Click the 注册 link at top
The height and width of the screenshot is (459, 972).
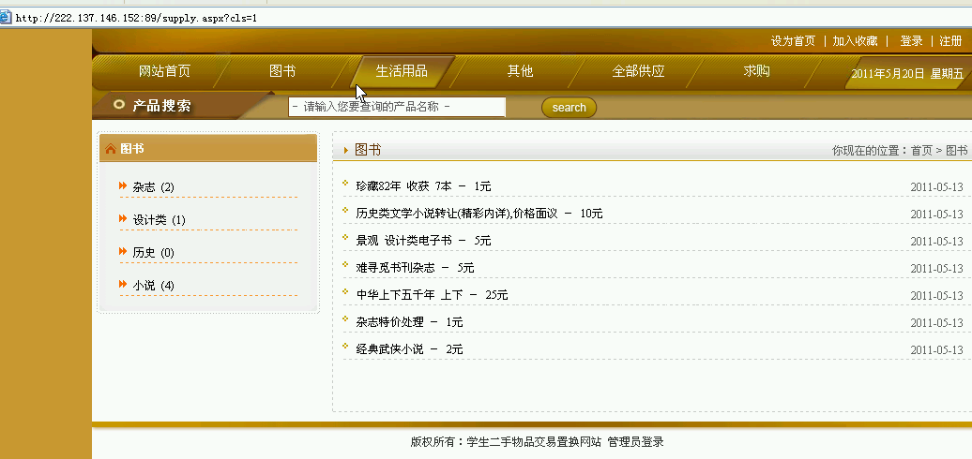tap(950, 41)
